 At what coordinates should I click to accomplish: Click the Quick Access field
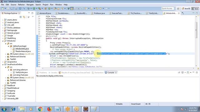point(167,8)
